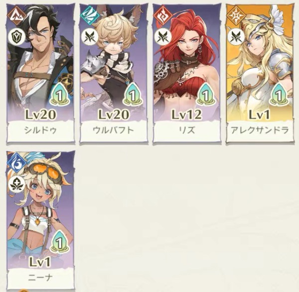This screenshot has width=299, height=292.
Task: Open the ウルバフト name label
Action: point(114,130)
